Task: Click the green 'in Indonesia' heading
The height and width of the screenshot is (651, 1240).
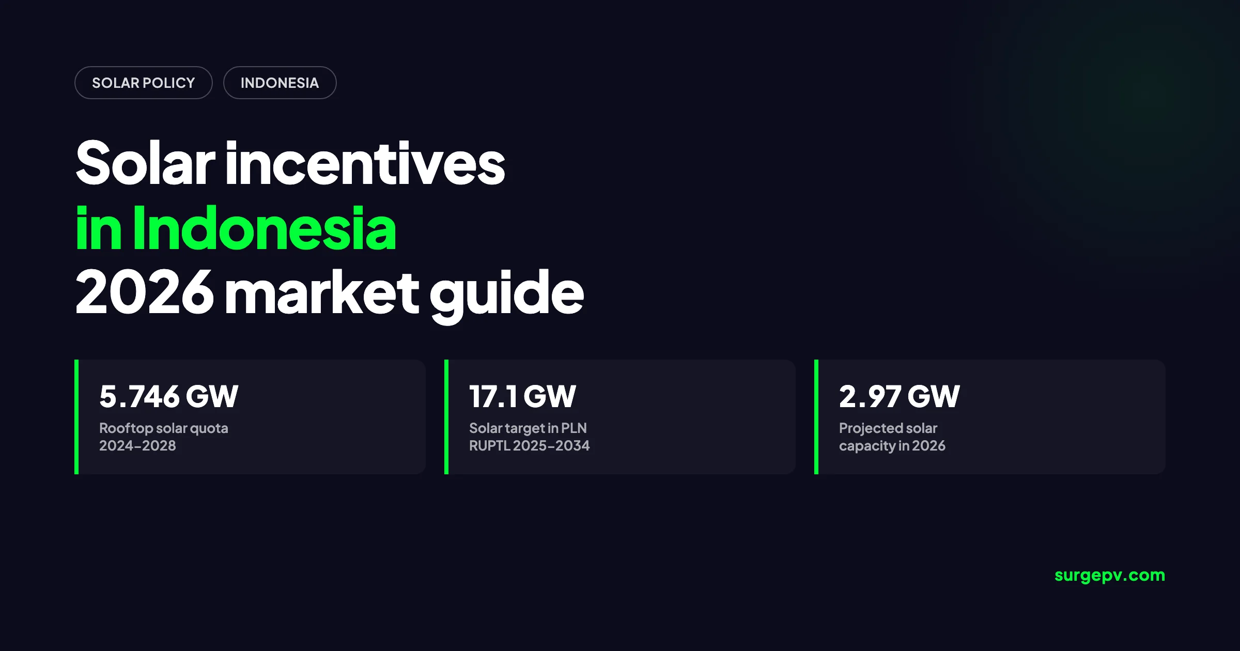Action: 236,228
